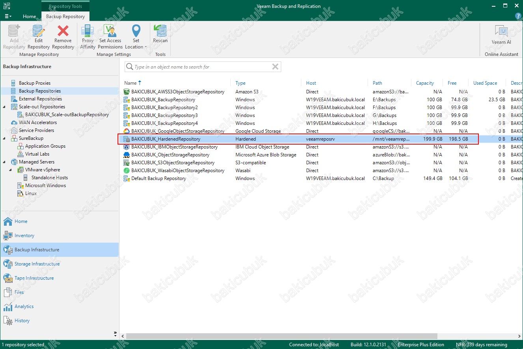The image size is (523, 349).
Task: Open the Backup Infrastructure view
Action: pyautogui.click(x=59, y=250)
